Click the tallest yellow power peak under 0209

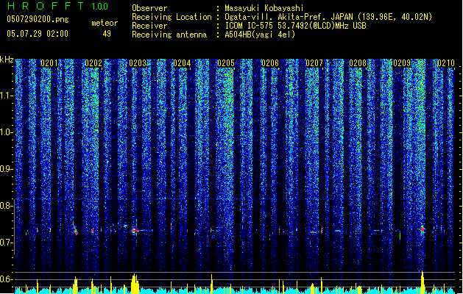click(423, 282)
